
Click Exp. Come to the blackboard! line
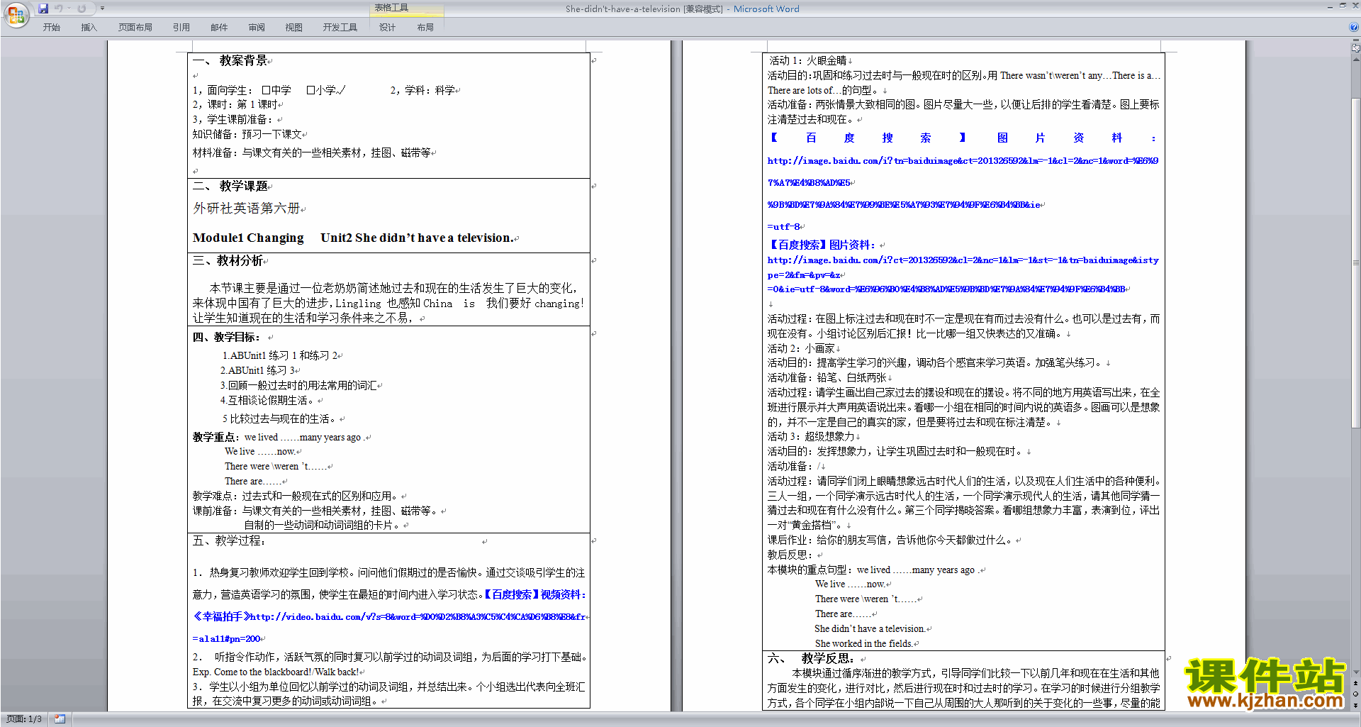276,672
